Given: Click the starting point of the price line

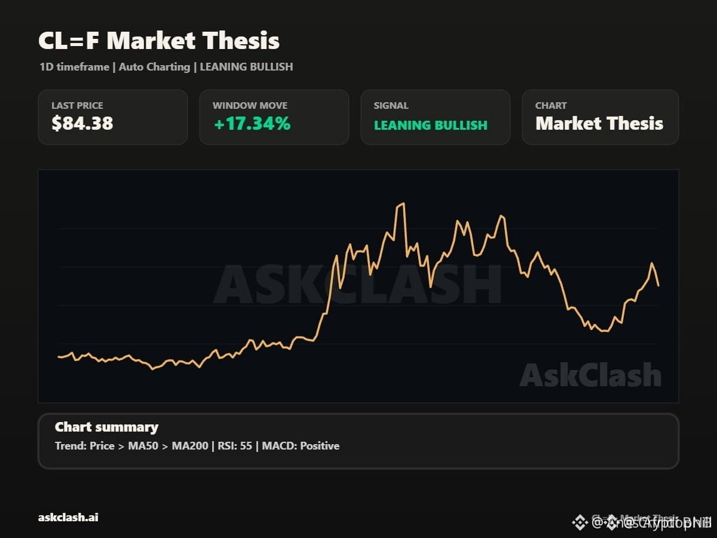Looking at the screenshot, I should [59, 357].
